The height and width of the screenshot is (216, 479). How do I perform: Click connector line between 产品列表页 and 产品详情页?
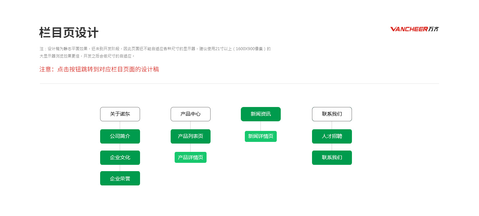coord(191,148)
